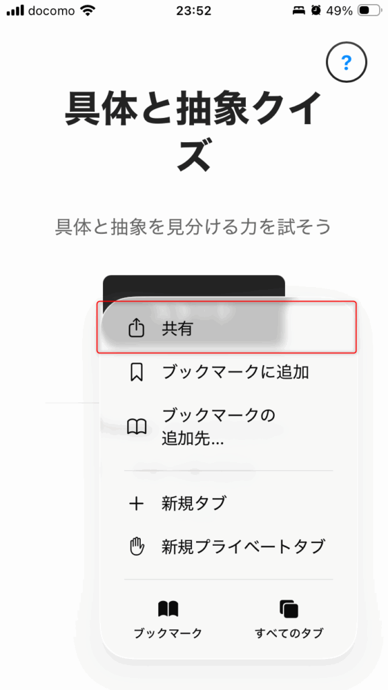Tap the ブックマーク label at menu bottom

tap(168, 633)
